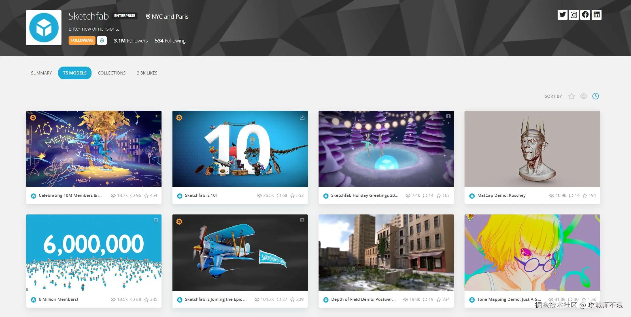Open follow settings gear next to Following
Screen dimensions: 631x317
(x=102, y=41)
